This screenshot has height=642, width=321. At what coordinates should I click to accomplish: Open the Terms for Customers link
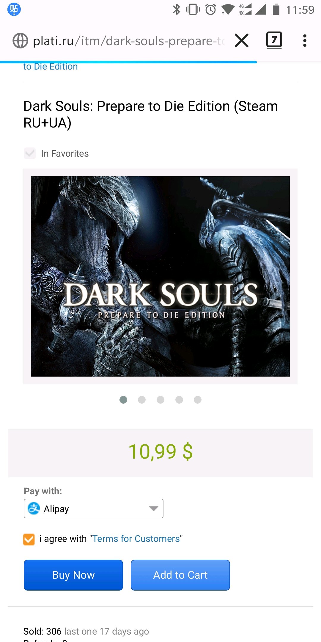[x=136, y=539]
